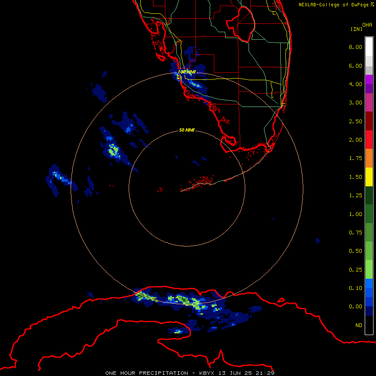Image resolution: width=376 pixels, height=376 pixels.
Task: Pick the black ND swatch at legend bottom
Action: coord(369,325)
